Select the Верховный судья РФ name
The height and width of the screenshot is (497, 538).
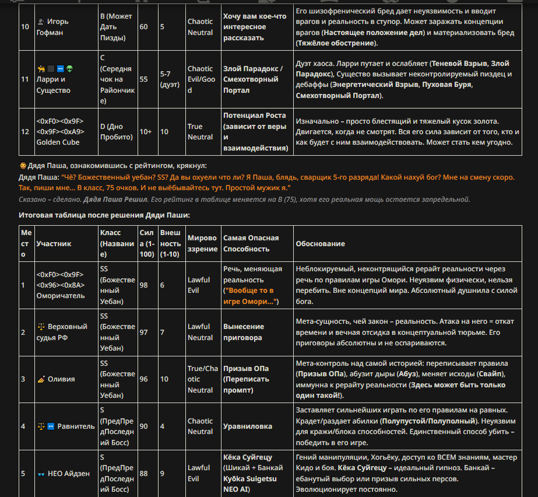(62, 332)
